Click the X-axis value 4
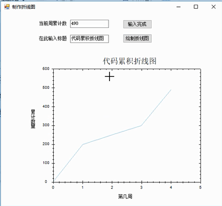222x206 pixels. pyautogui.click(x=171, y=188)
